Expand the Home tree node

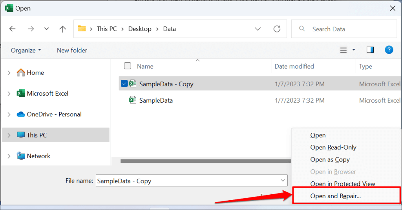[9, 73]
